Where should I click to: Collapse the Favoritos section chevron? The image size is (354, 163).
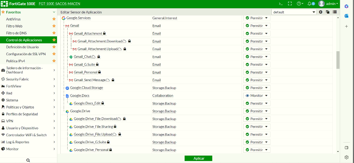[x=54, y=12]
